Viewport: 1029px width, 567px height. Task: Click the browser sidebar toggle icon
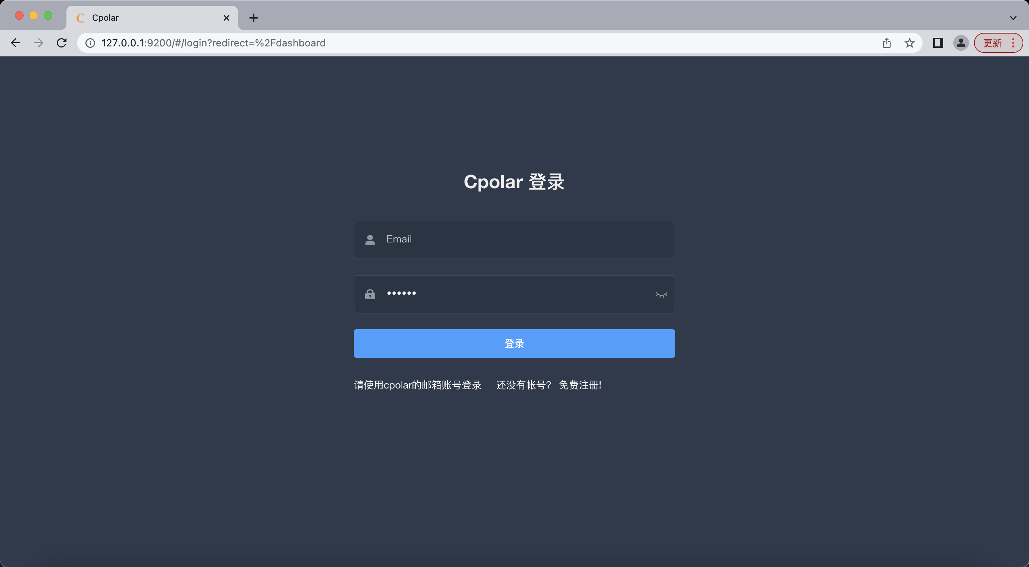[938, 43]
